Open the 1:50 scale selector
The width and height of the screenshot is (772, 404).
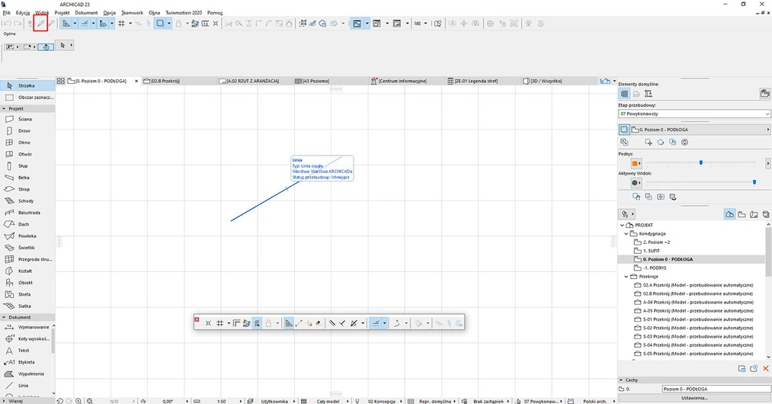pyautogui.click(x=222, y=401)
